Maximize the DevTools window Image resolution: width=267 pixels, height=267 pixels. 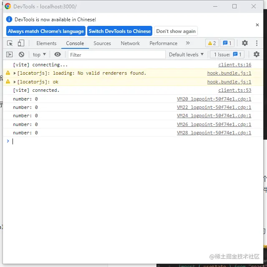[234, 6]
